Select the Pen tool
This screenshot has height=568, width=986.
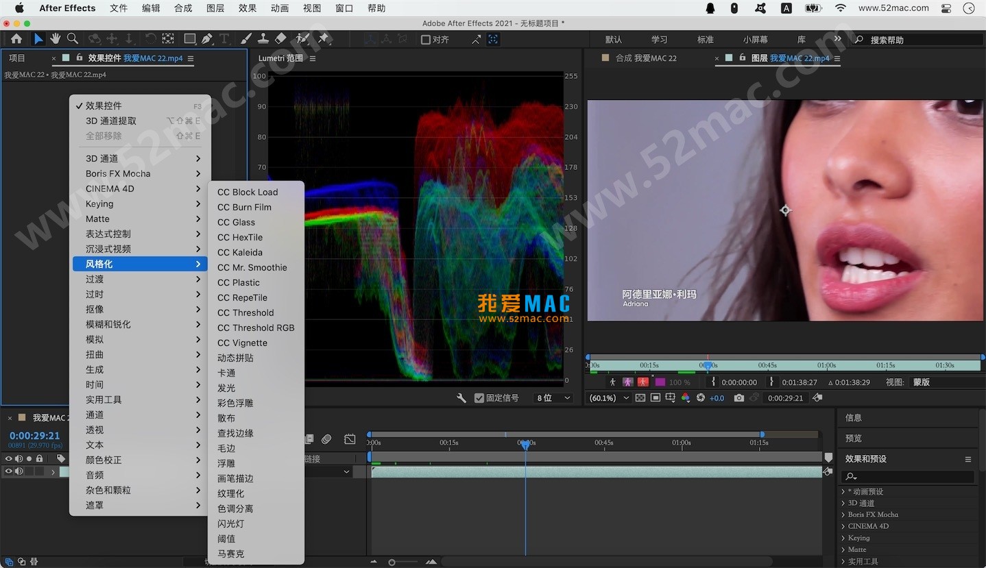point(207,39)
